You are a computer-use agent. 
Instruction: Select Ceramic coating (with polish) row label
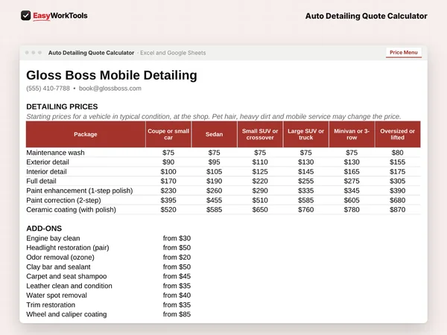(71, 210)
